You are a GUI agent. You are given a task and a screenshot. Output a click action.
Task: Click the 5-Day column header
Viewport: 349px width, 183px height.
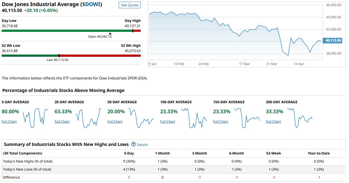coord(129,153)
